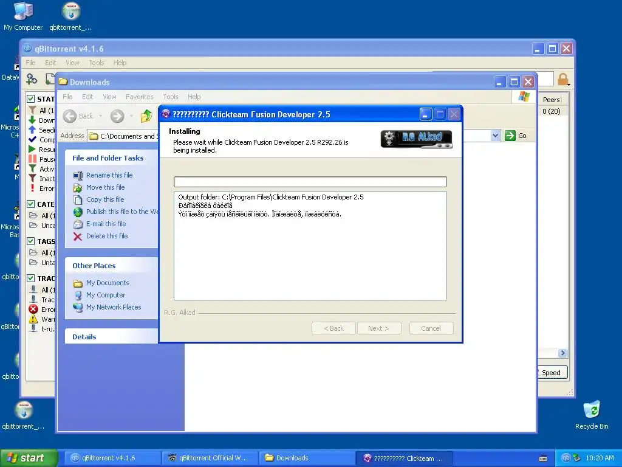The width and height of the screenshot is (622, 467).
Task: Open View menu in qBittorrent
Action: point(72,63)
